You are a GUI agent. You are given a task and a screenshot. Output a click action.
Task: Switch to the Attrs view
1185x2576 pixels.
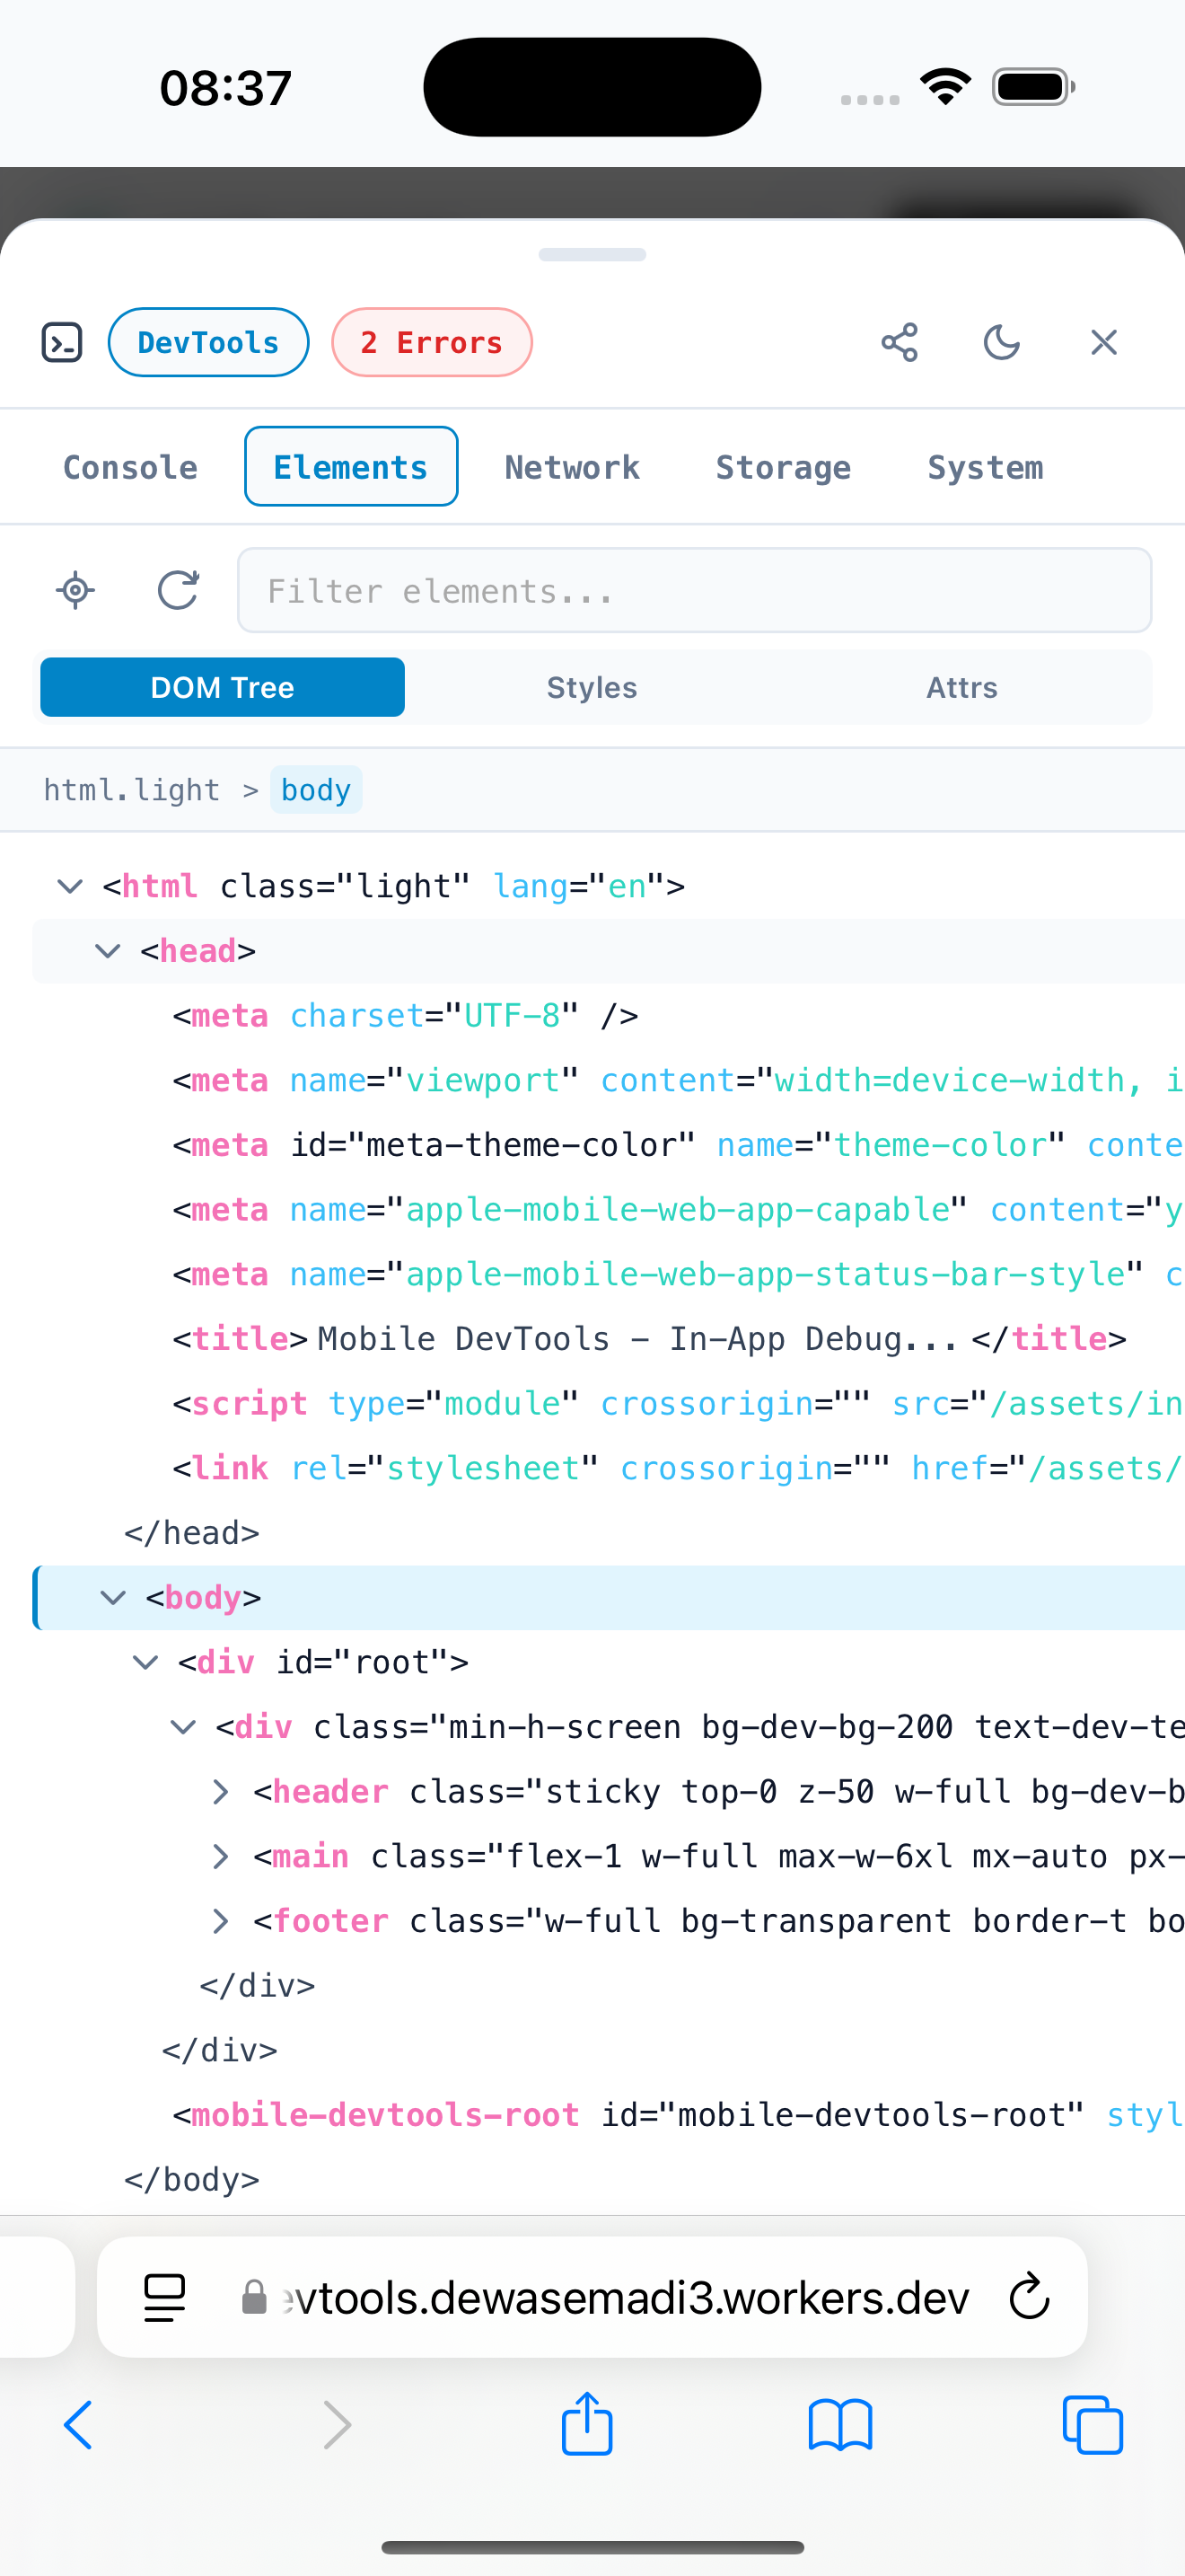[961, 687]
